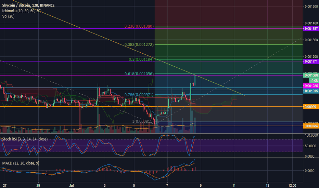
Task: Click the 0.001500 price axis label
Action: click(311, 6)
